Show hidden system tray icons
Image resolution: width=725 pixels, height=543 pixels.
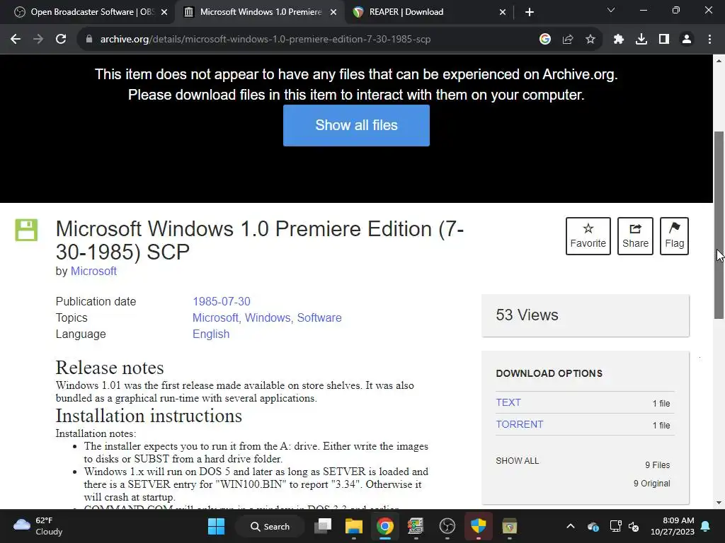571,526
